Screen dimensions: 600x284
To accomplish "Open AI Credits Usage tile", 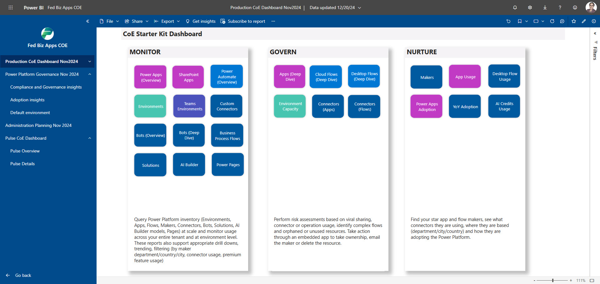I will pyautogui.click(x=504, y=106).
